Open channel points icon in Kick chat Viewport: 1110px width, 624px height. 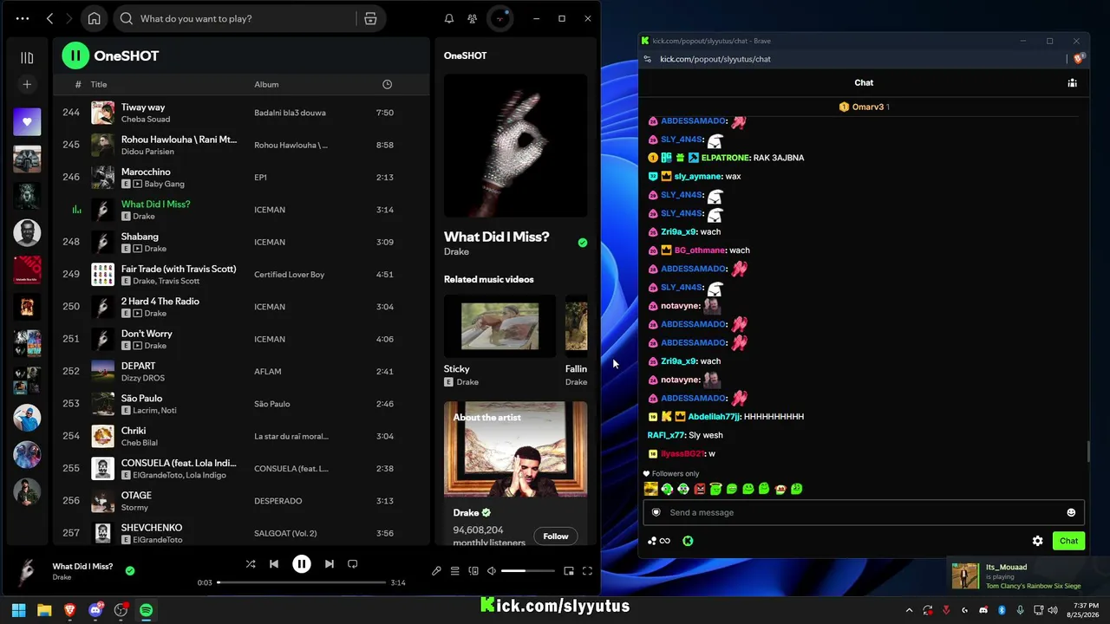(x=659, y=541)
